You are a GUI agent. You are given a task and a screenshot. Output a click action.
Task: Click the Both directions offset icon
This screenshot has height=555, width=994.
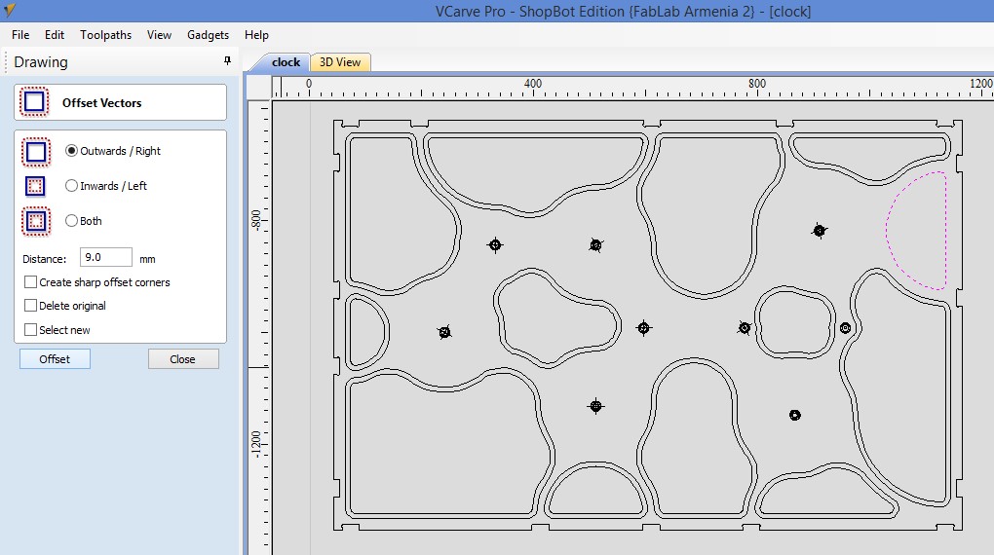[x=36, y=221]
